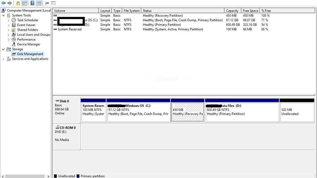Click right arrow of tree horizontal scrollbar

point(48,176)
